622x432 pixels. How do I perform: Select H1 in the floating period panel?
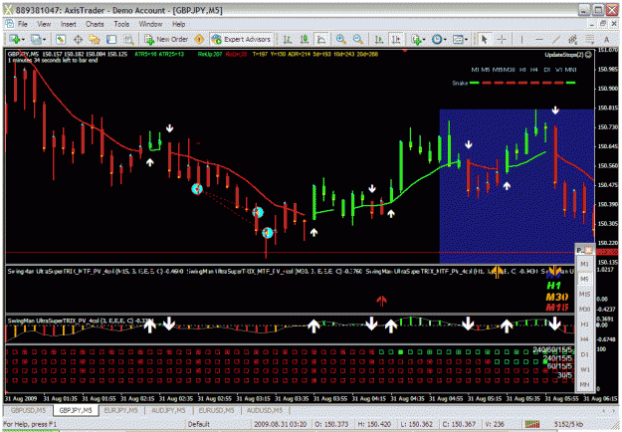coord(584,324)
